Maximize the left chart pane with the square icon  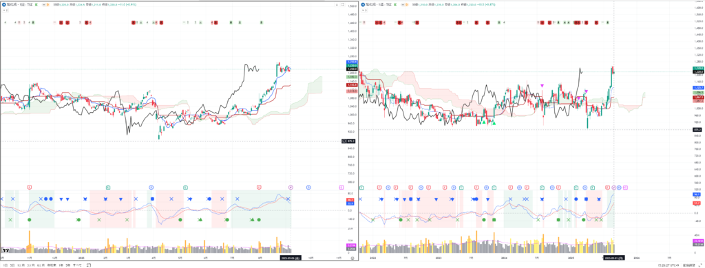click(x=343, y=5)
